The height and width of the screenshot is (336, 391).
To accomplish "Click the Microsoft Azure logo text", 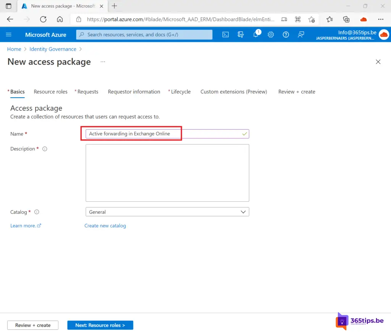I will pyautogui.click(x=46, y=35).
